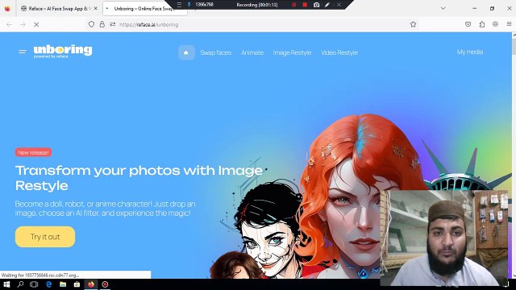The height and width of the screenshot is (290, 516).
Task: Click the tracking protection shield icon
Action: 91,24
